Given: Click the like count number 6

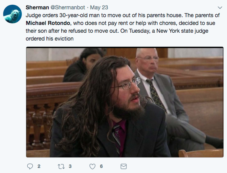Looking at the screenshot, I should (101, 166).
